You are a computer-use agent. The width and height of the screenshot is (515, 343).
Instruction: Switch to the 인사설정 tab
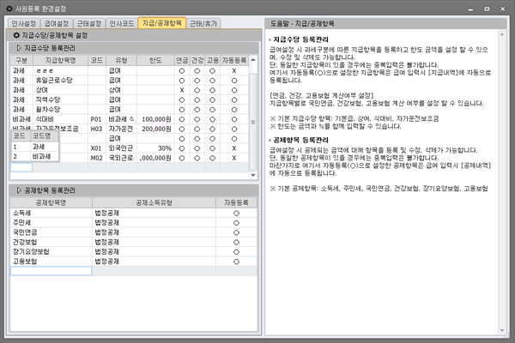tap(23, 21)
